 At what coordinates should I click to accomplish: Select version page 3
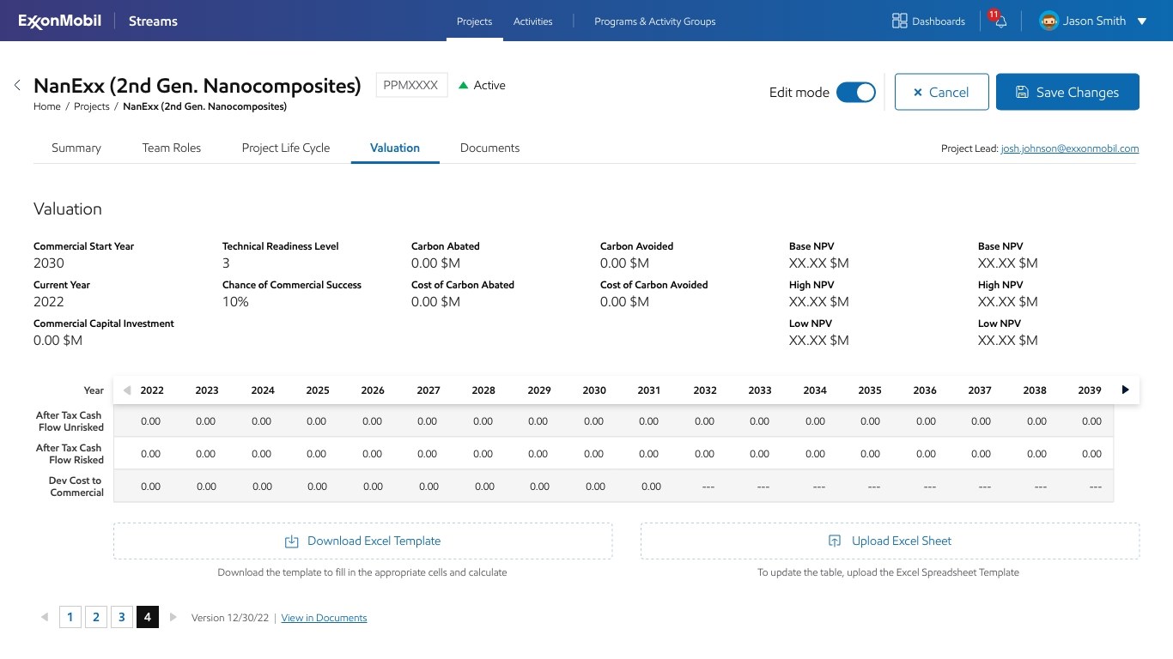(x=122, y=617)
